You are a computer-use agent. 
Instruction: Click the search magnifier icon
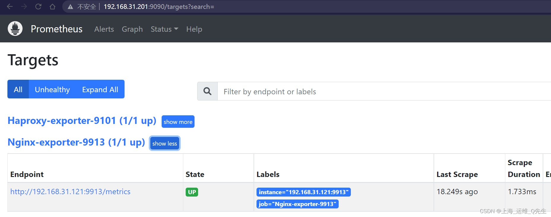pos(208,91)
